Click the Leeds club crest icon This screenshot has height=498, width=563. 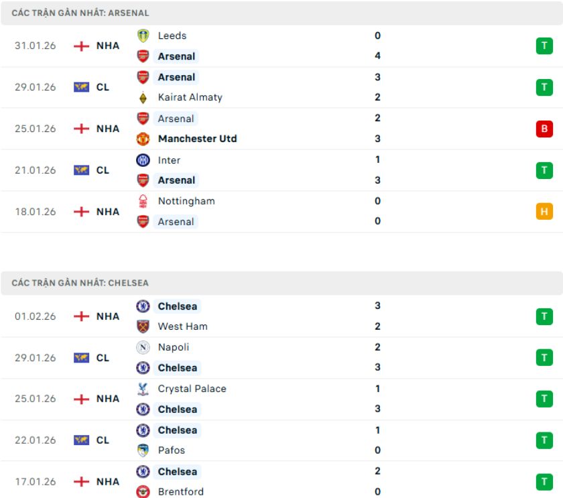tap(143, 36)
